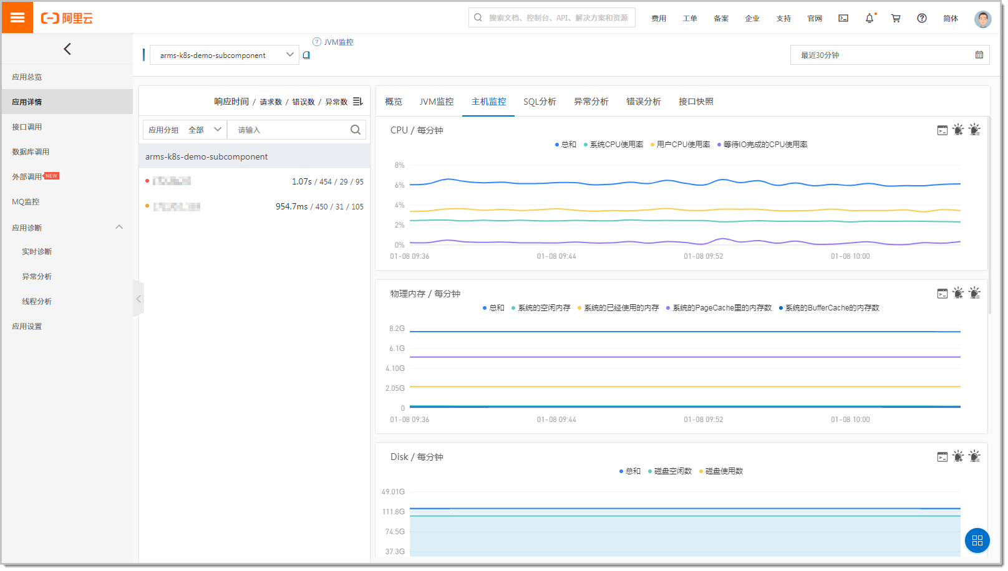The width and height of the screenshot is (1008, 571).
Task: Open the hamburger menu in the top-left corner
Action: (x=17, y=17)
